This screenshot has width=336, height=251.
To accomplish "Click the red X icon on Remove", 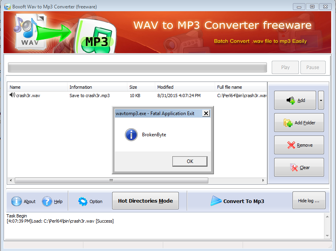I will (x=291, y=145).
